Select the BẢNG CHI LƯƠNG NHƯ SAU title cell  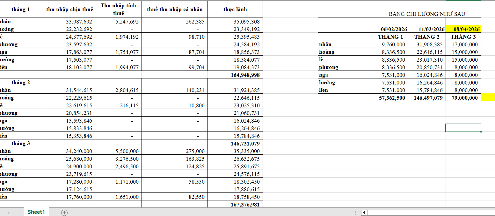(x=427, y=14)
